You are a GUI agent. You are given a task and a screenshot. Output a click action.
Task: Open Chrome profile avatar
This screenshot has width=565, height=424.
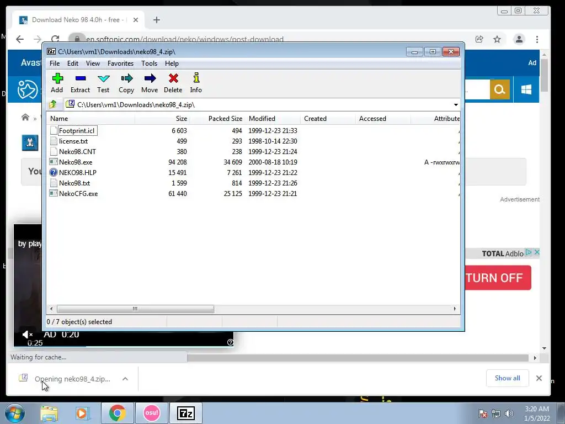click(519, 39)
